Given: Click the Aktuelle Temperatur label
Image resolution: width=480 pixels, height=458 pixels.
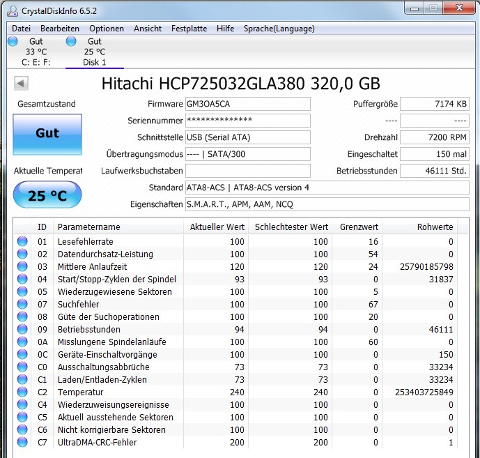Looking at the screenshot, I should (x=48, y=171).
